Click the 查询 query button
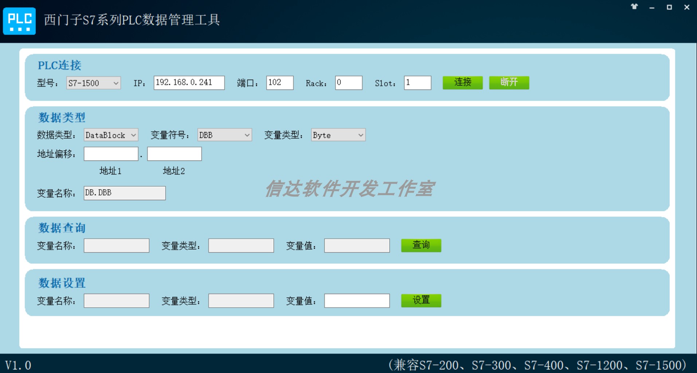Image resolution: width=697 pixels, height=373 pixels. 421,245
